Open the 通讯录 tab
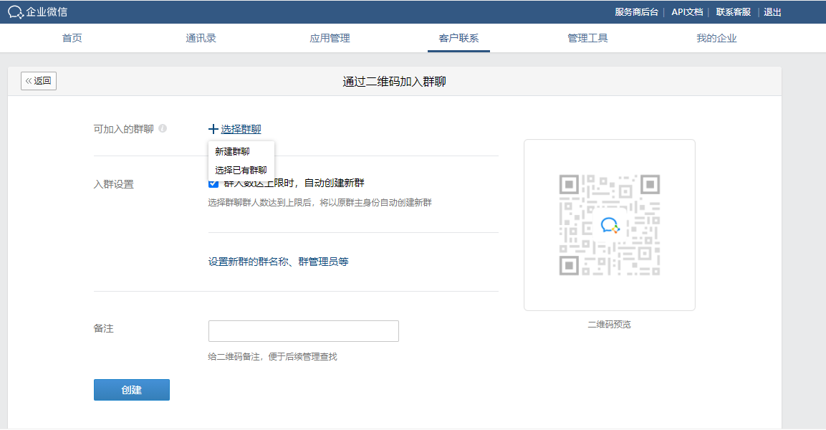This screenshot has width=826, height=430. [201, 38]
